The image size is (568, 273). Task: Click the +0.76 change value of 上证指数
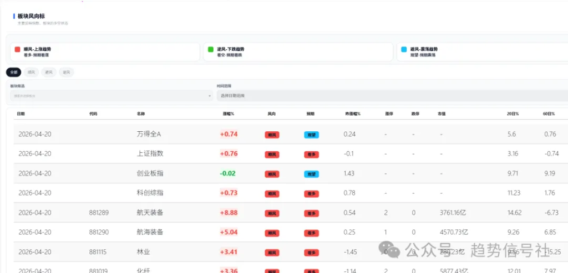(x=229, y=154)
